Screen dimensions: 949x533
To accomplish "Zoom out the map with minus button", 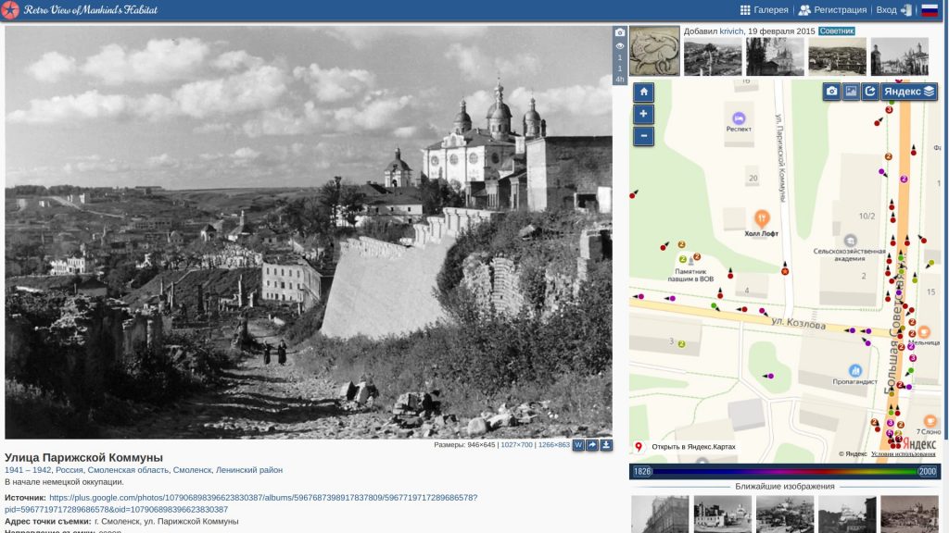I will pos(643,136).
